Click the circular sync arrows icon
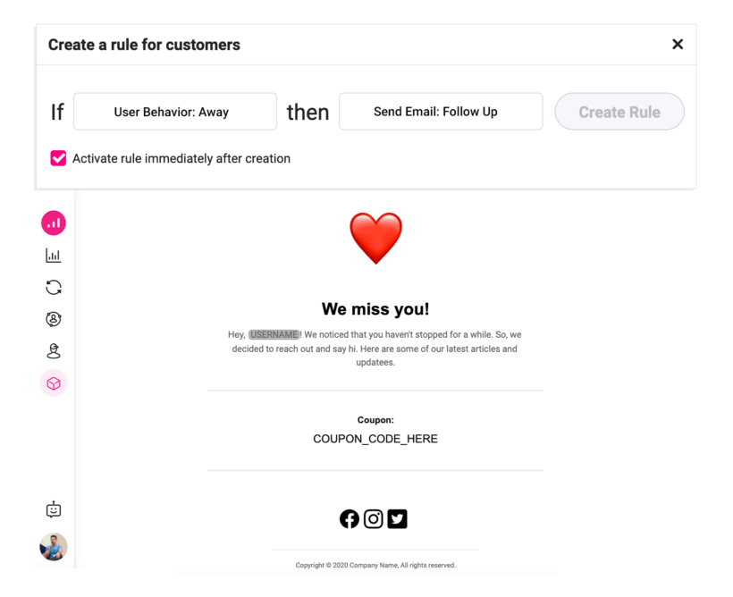This screenshot has height=597, width=733. pyautogui.click(x=54, y=287)
